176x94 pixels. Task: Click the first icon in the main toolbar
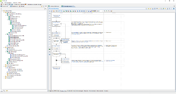(x=2, y=5)
